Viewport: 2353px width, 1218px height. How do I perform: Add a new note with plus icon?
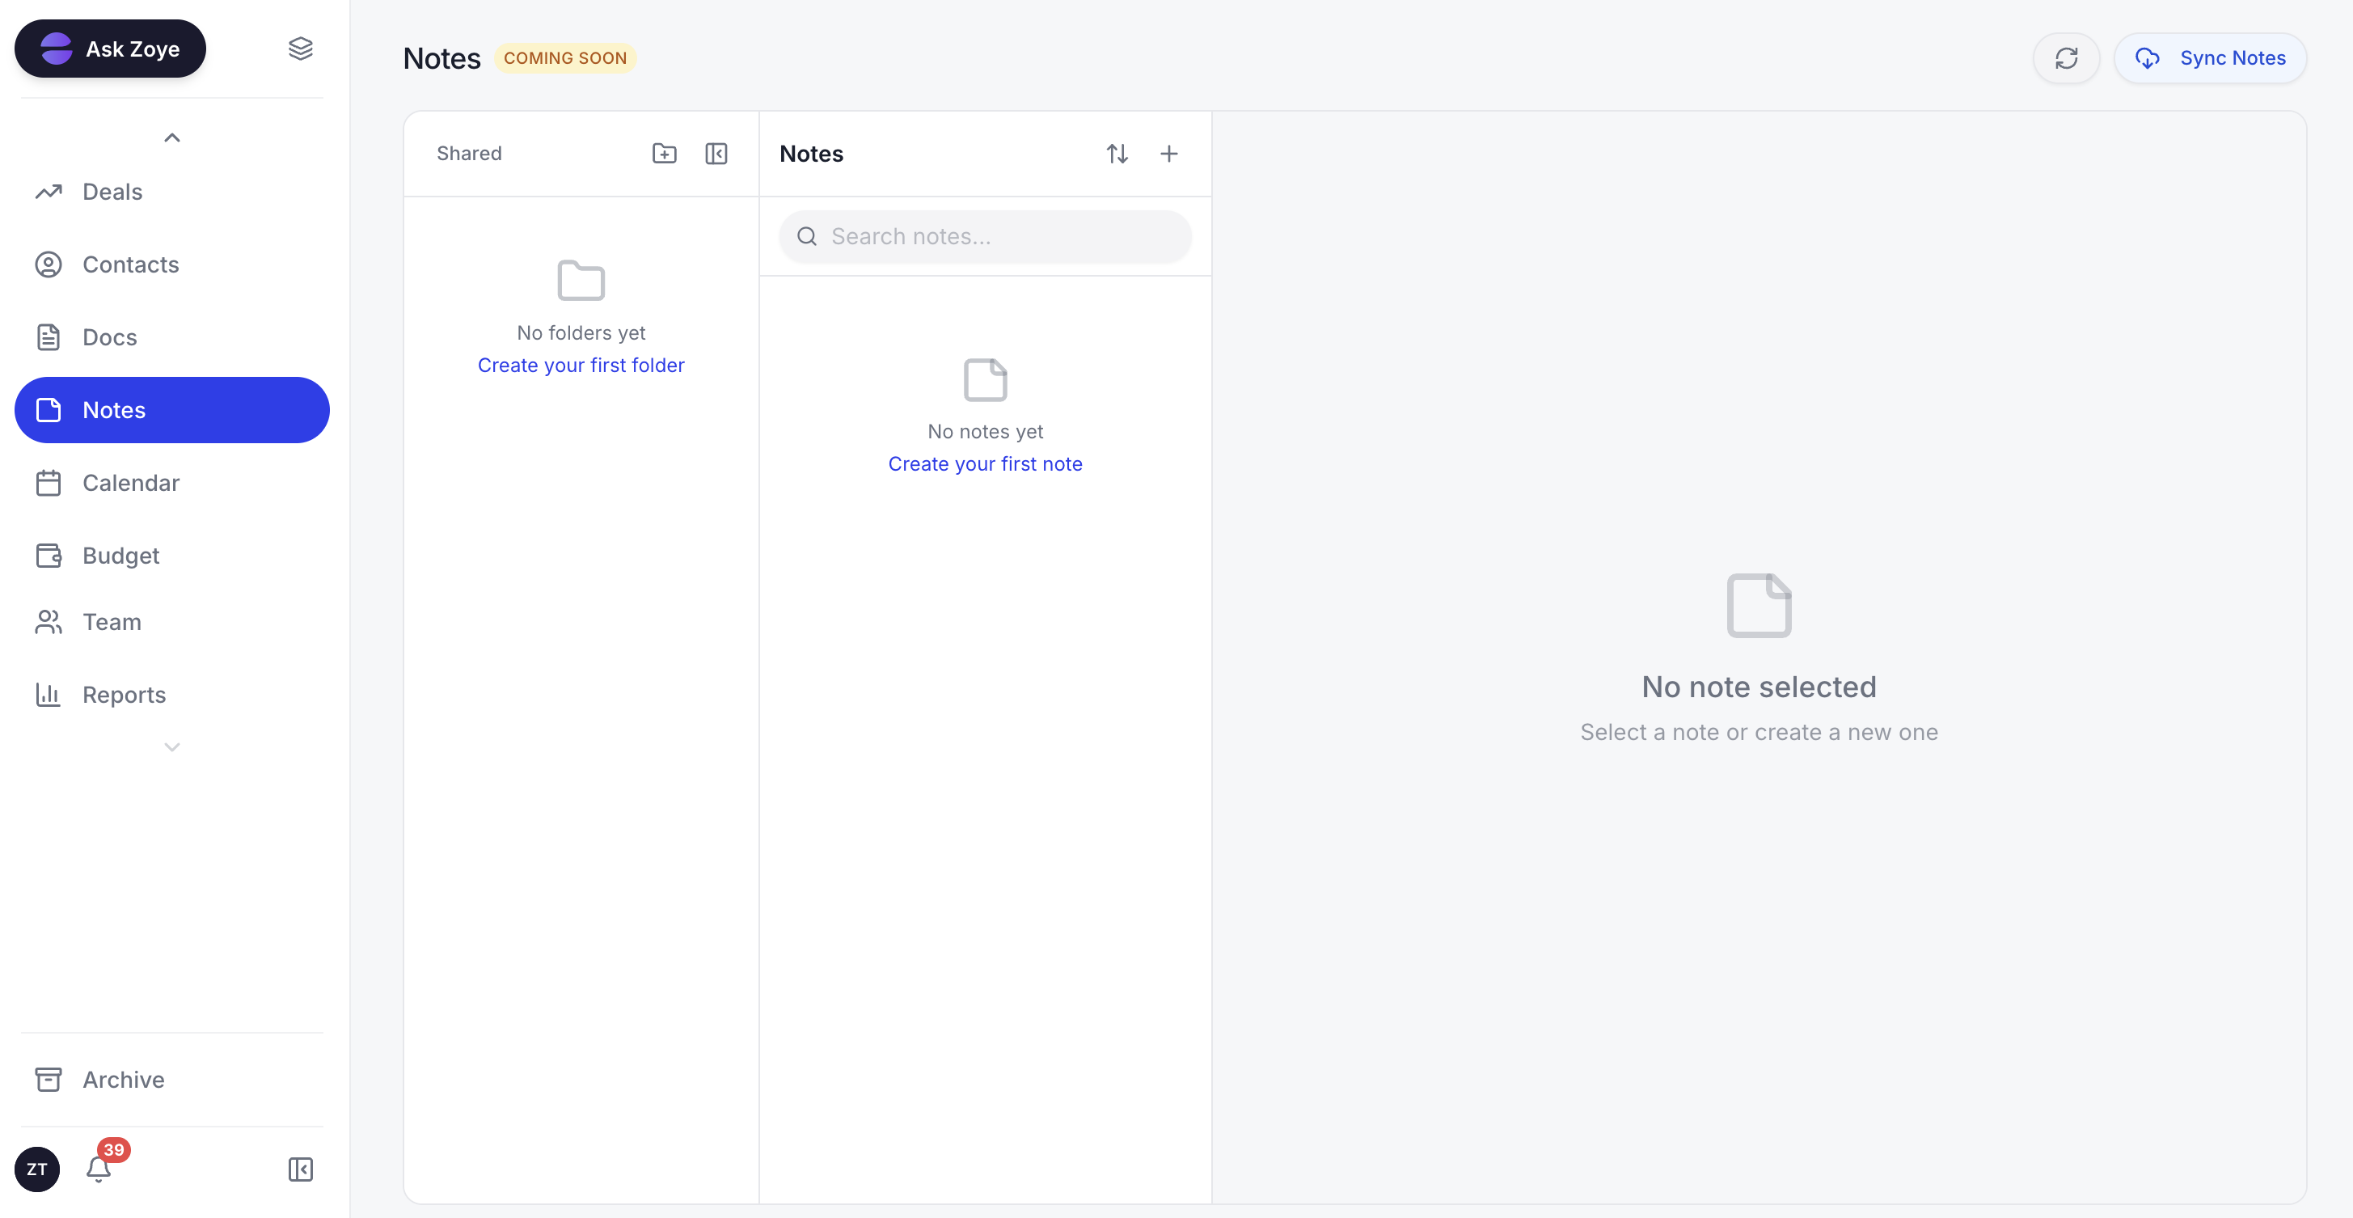(1168, 154)
